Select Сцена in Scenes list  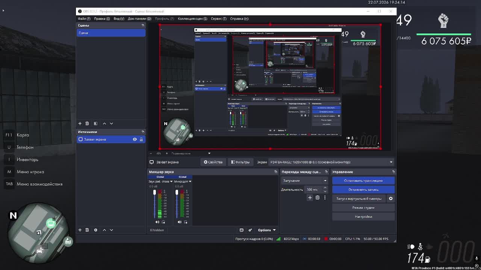click(x=111, y=33)
